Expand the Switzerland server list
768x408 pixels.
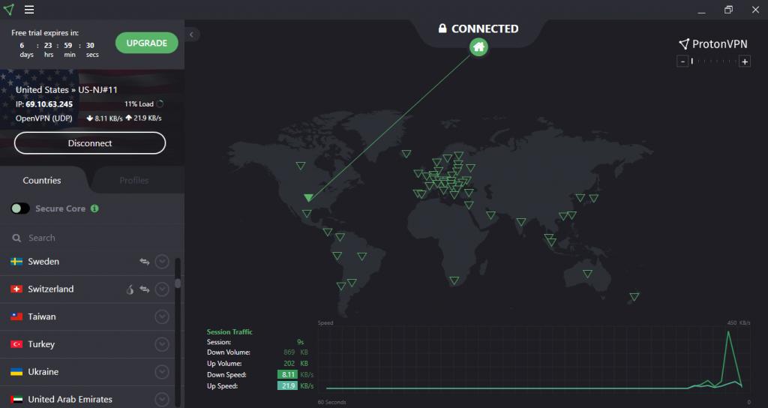coord(162,289)
